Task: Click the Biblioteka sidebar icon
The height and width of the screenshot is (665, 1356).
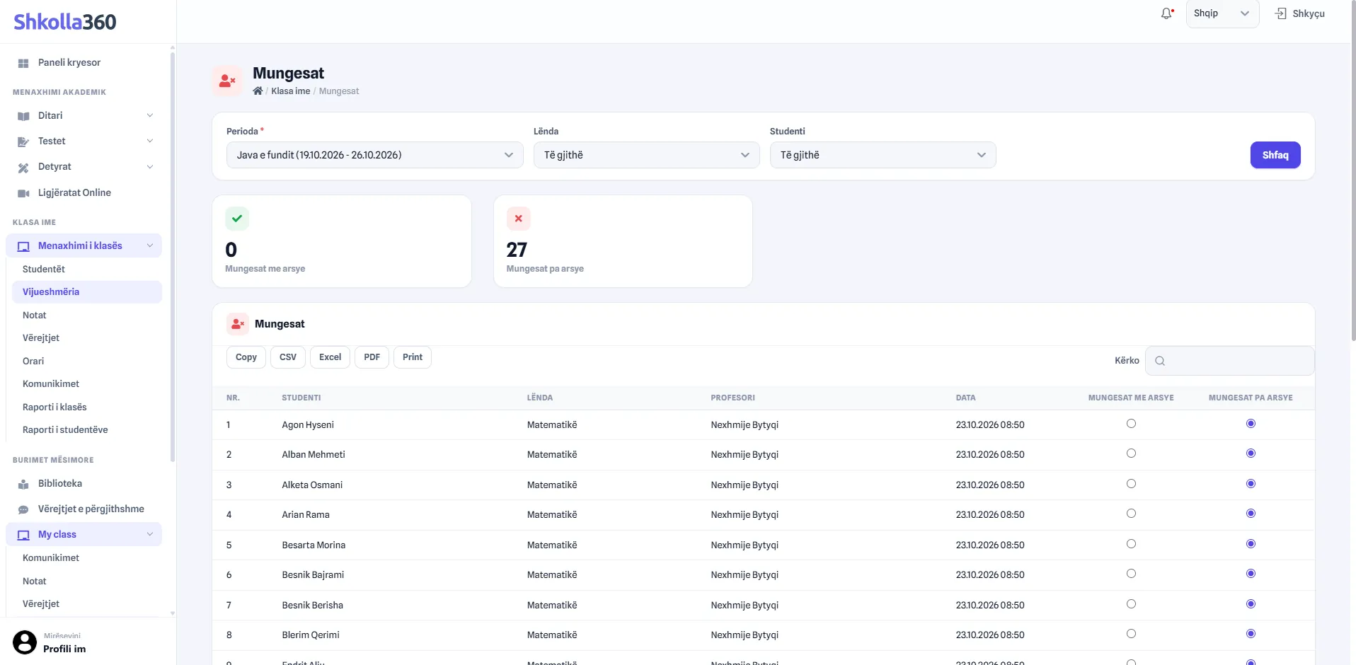Action: [23, 484]
